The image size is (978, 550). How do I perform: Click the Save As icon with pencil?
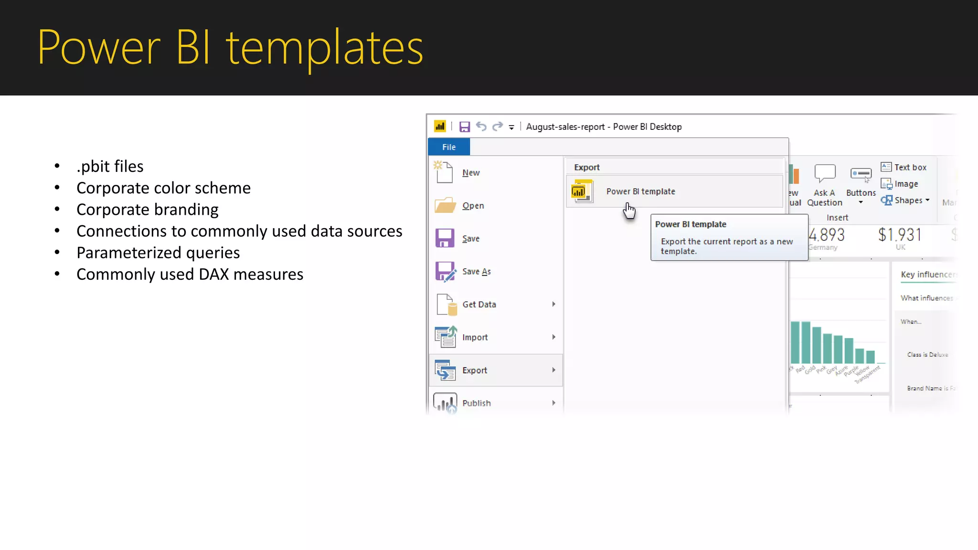(x=446, y=272)
